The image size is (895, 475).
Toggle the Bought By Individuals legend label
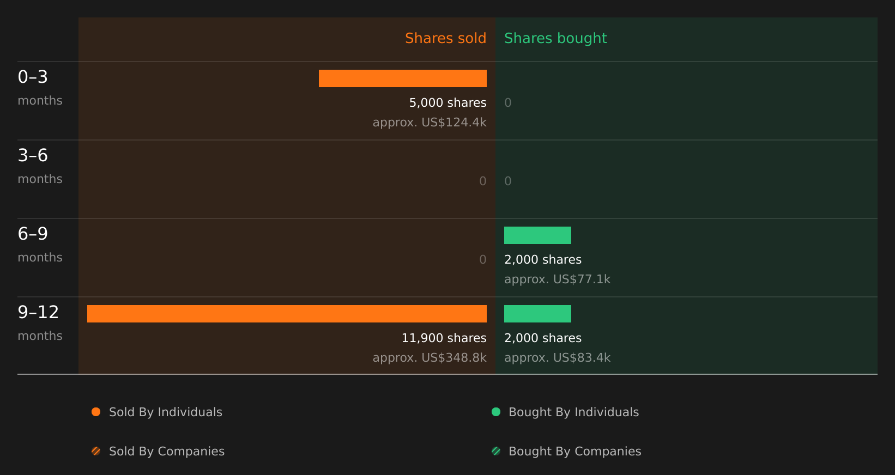pos(574,412)
